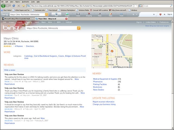Viewport: 174px width, 130px height.
Task: Go to the browser Home page icon
Action: [23, 6]
